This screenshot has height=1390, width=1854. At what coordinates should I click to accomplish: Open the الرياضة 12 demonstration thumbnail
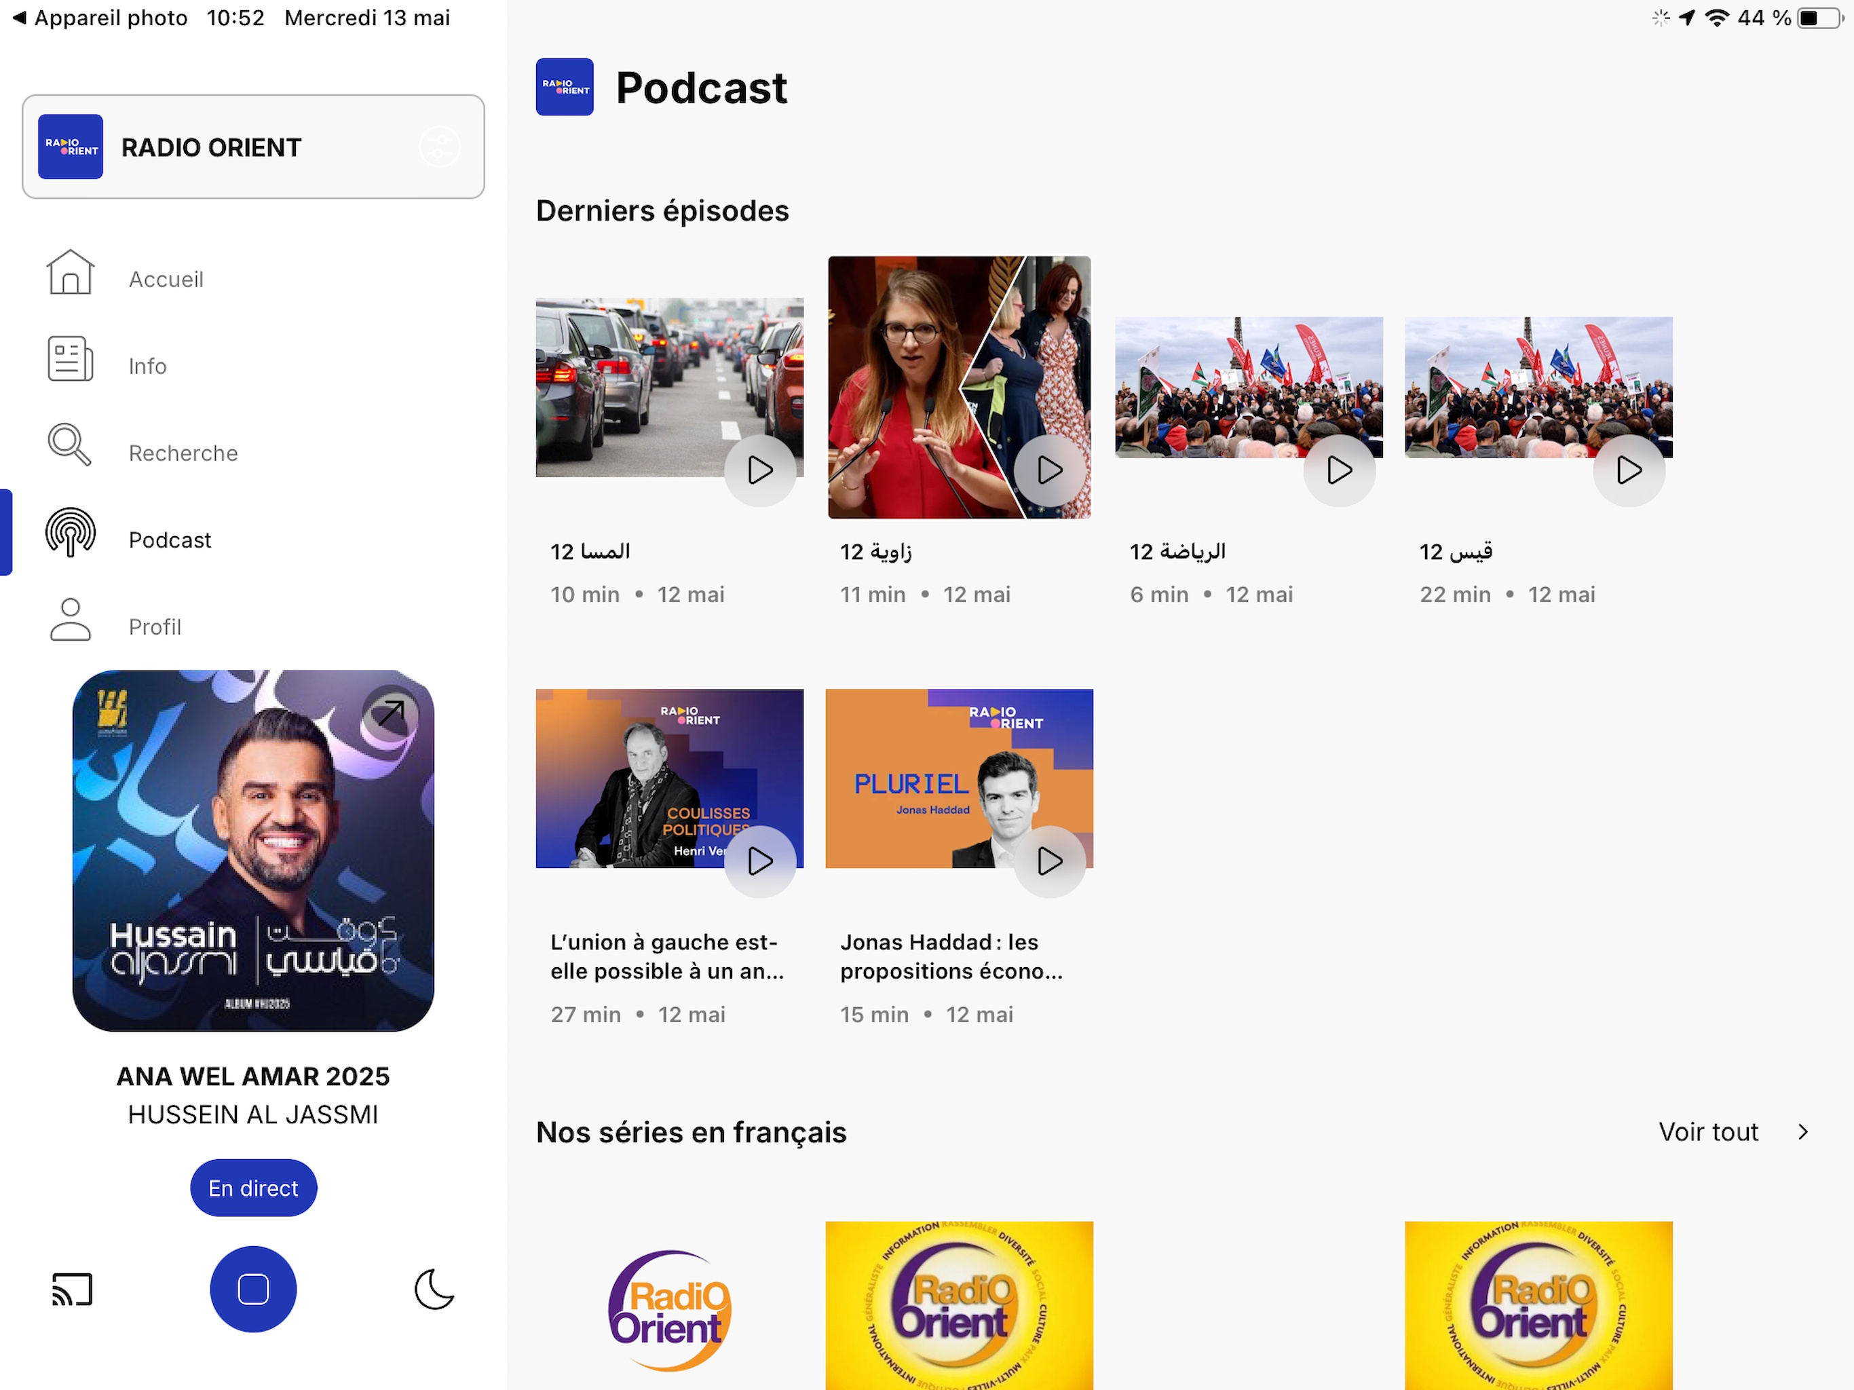coord(1249,388)
